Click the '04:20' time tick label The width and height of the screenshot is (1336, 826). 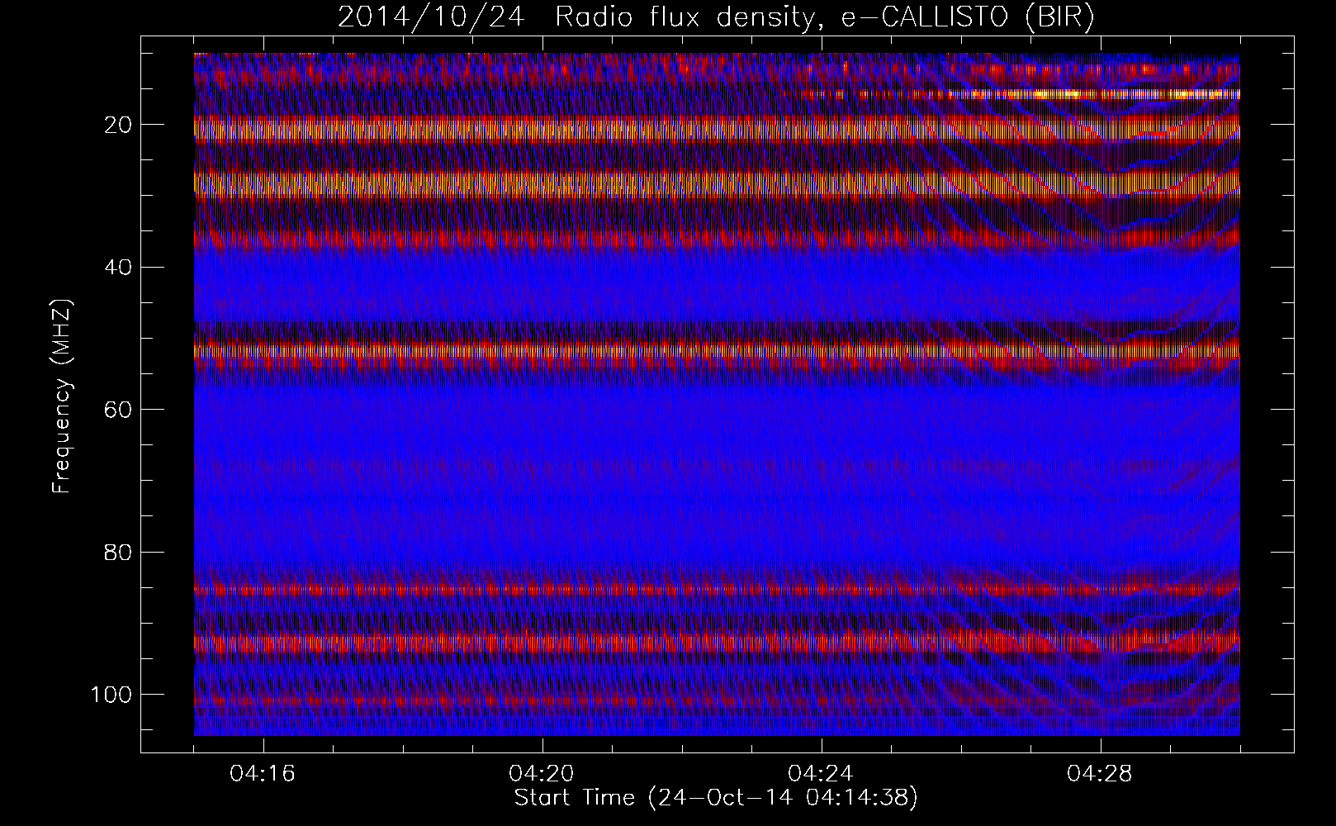click(542, 774)
